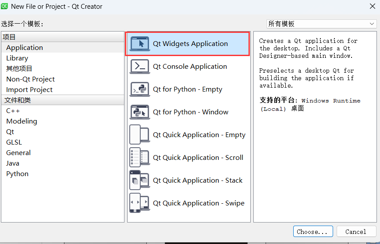
Task: Click the Qt for Python - Empty label
Action: 187,89
